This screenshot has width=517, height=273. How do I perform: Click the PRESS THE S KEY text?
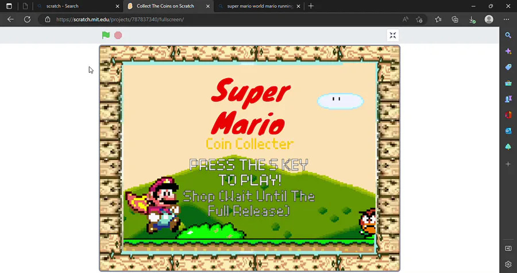click(249, 165)
